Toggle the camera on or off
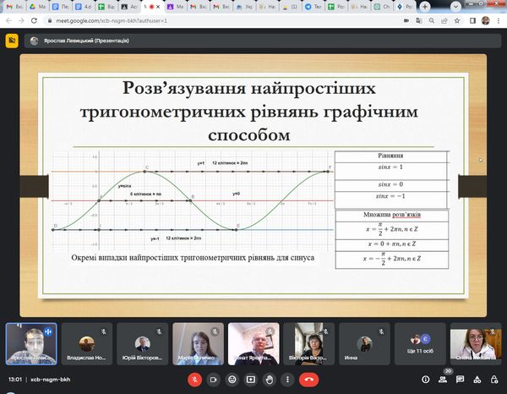This screenshot has width=507, height=394. click(x=214, y=380)
